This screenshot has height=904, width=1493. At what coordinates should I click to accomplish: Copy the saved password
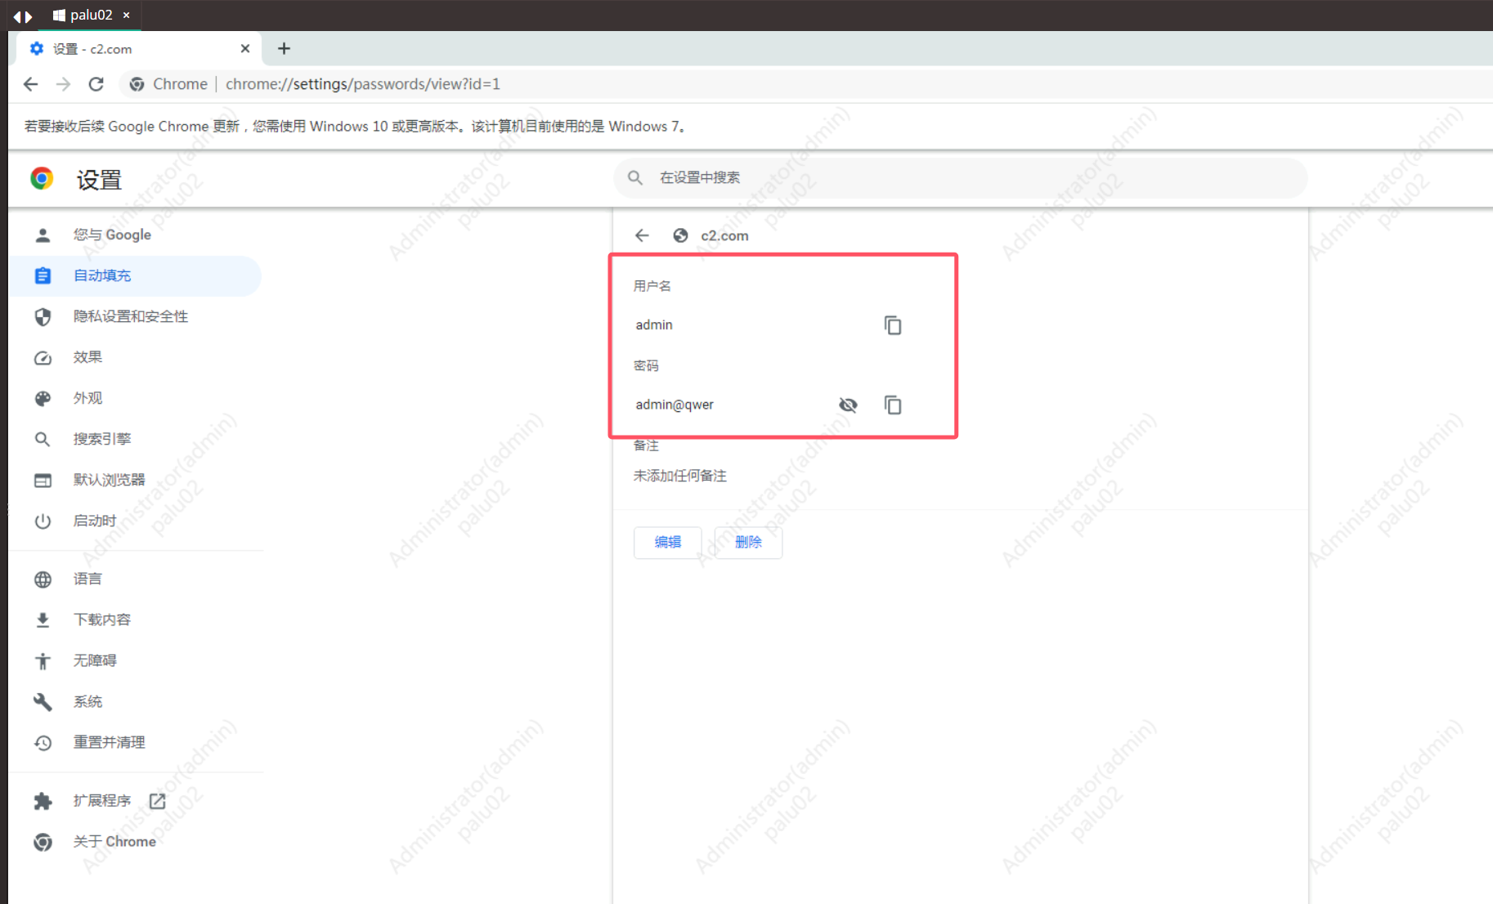(x=892, y=405)
